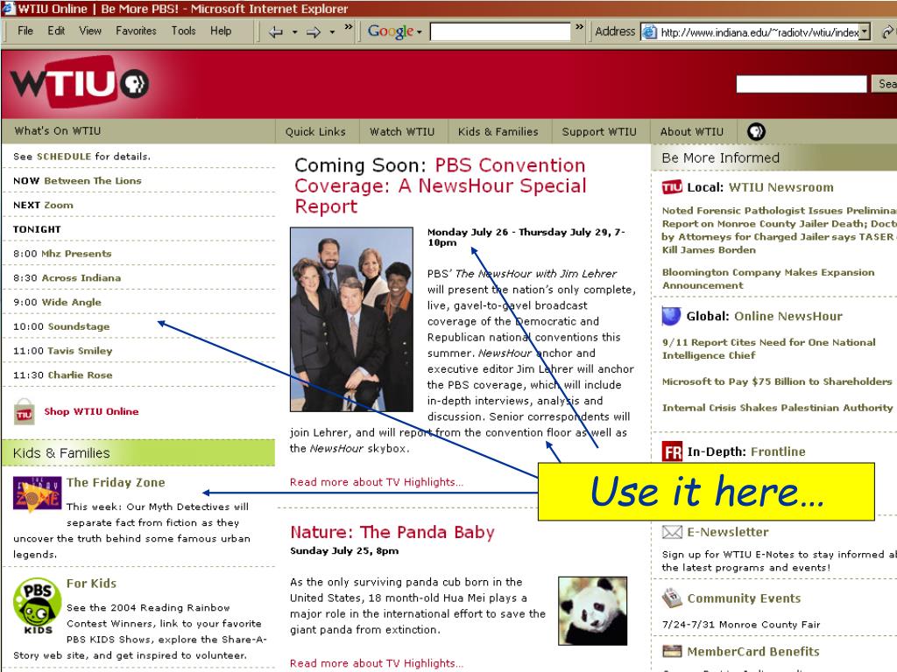Open the Back button history dropdown
The image size is (897, 672).
pos(294,32)
